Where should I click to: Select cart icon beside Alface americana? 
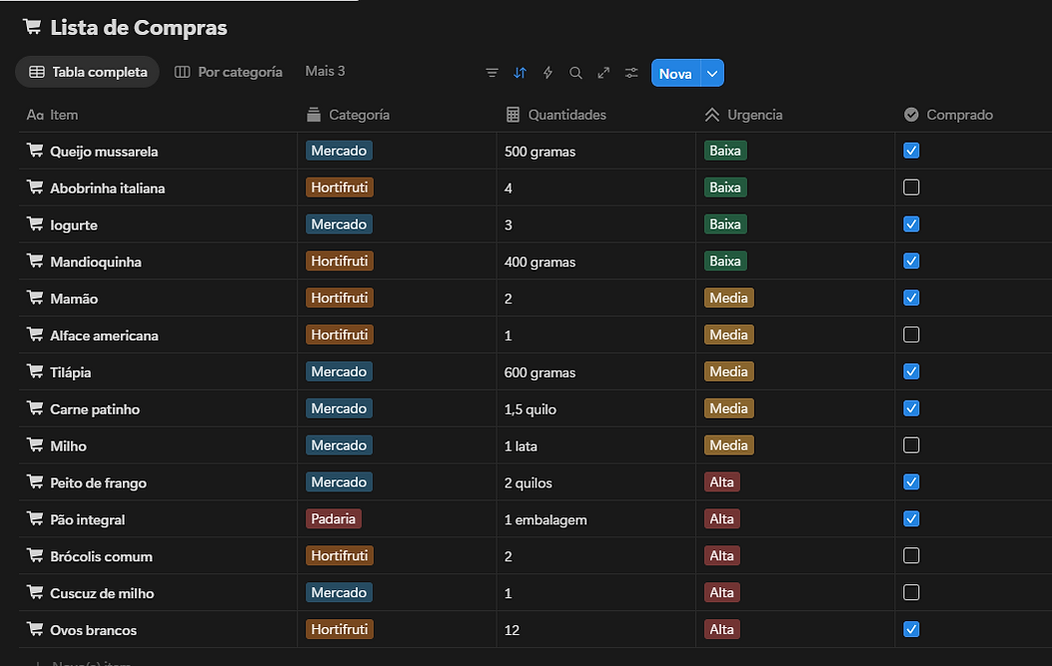(x=35, y=334)
